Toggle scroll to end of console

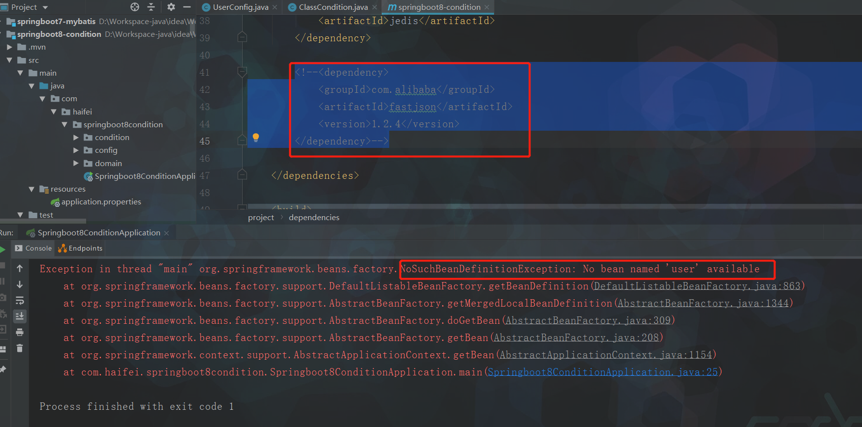(x=20, y=316)
